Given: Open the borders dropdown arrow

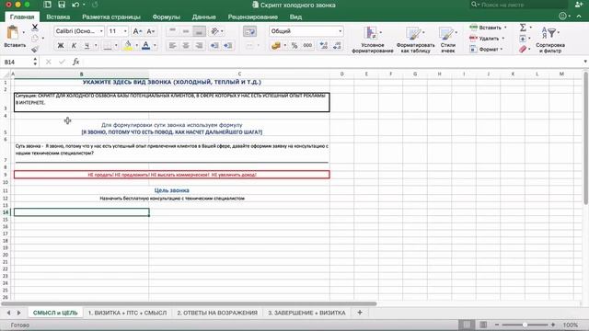Looking at the screenshot, I should click(x=116, y=46).
